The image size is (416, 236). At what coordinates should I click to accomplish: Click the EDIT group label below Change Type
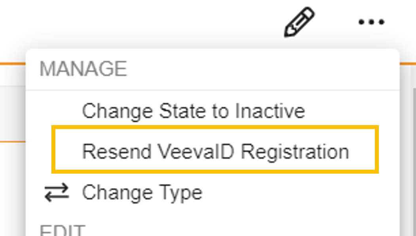(62, 230)
